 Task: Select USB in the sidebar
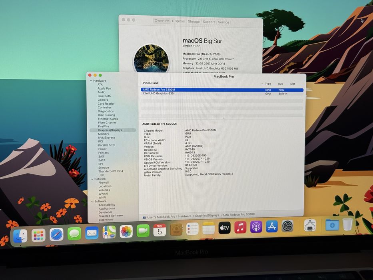click(101, 175)
